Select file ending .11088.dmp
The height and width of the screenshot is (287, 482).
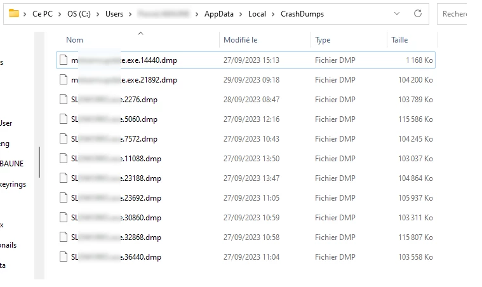[x=246, y=159]
